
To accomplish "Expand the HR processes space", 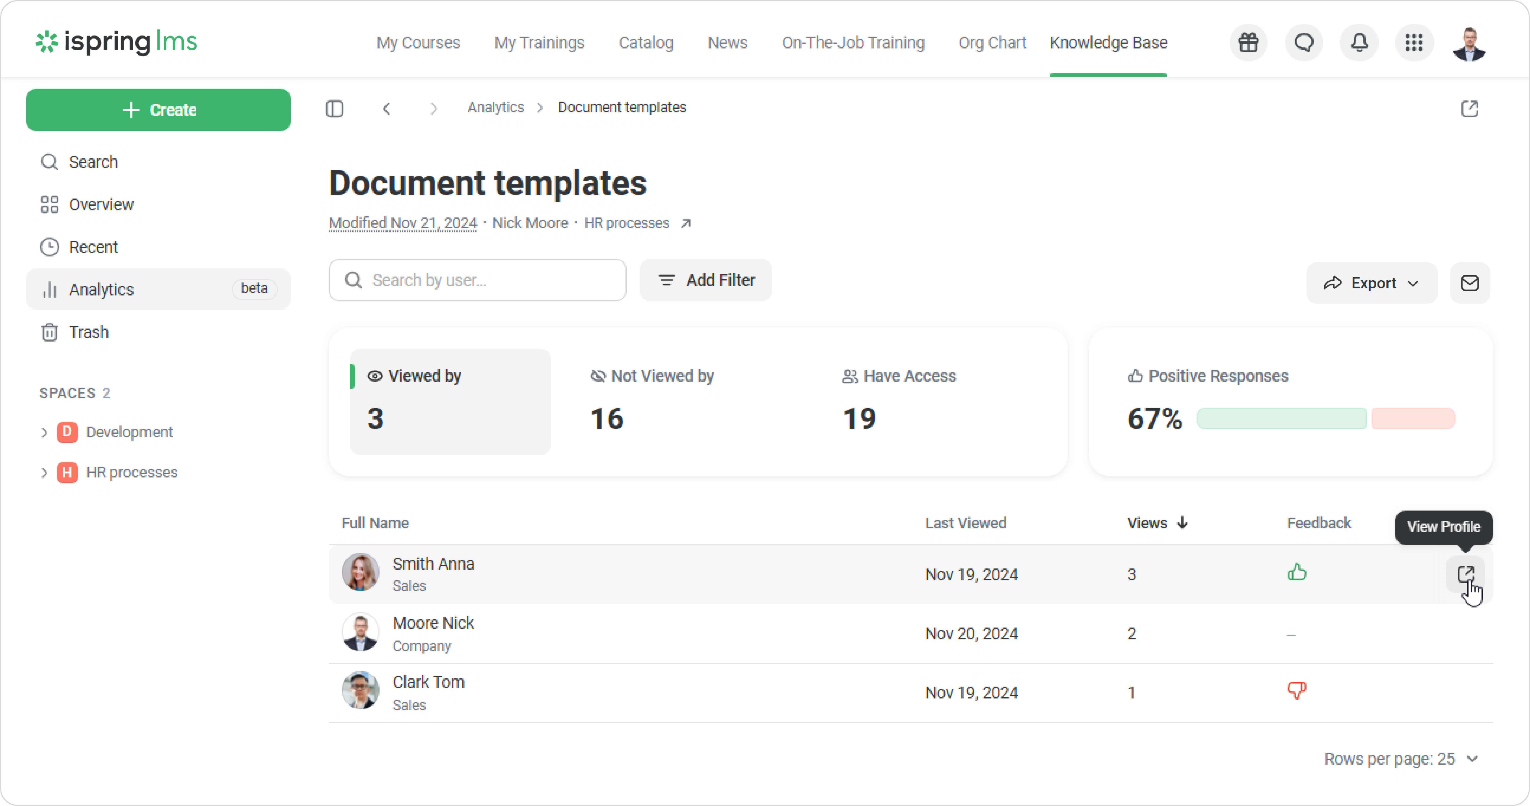I will [44, 472].
